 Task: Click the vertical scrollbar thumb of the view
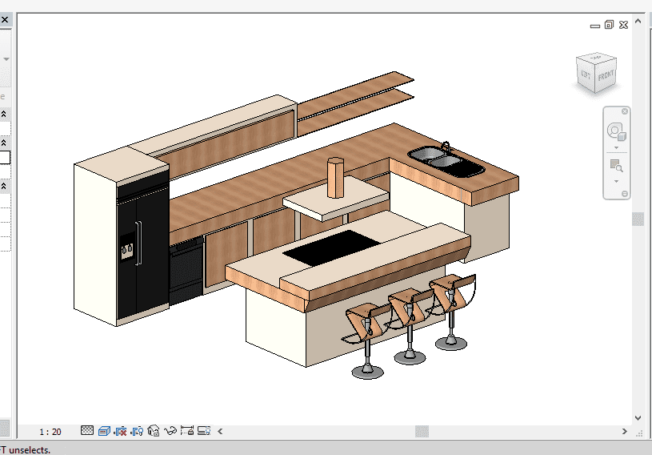point(638,219)
